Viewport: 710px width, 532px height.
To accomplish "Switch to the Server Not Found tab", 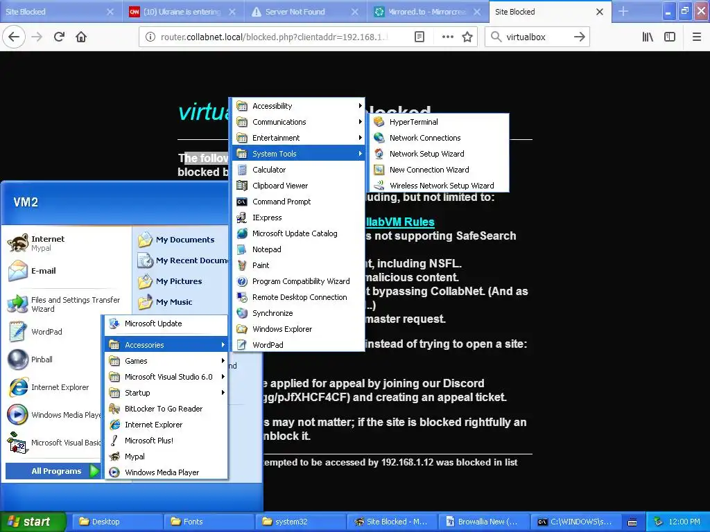I will 305,12.
